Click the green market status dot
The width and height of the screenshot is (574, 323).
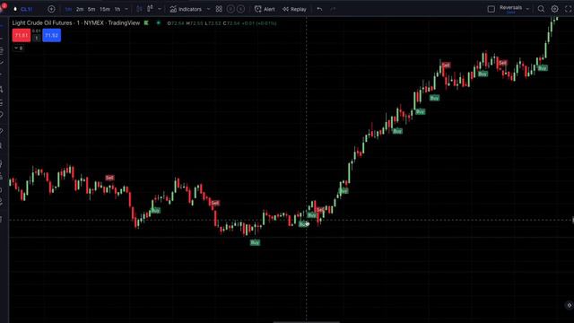tap(158, 22)
